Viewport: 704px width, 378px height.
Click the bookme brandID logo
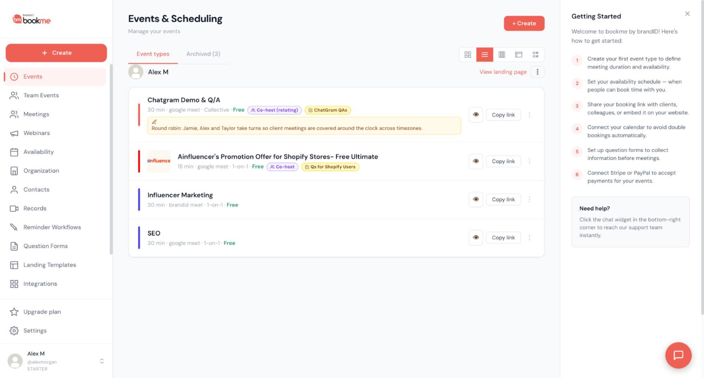(x=32, y=19)
